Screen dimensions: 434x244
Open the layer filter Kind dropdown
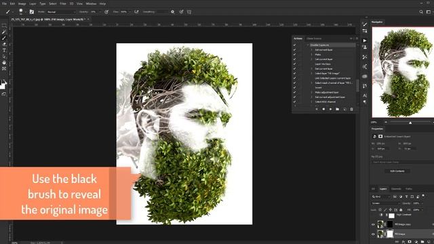(381, 197)
